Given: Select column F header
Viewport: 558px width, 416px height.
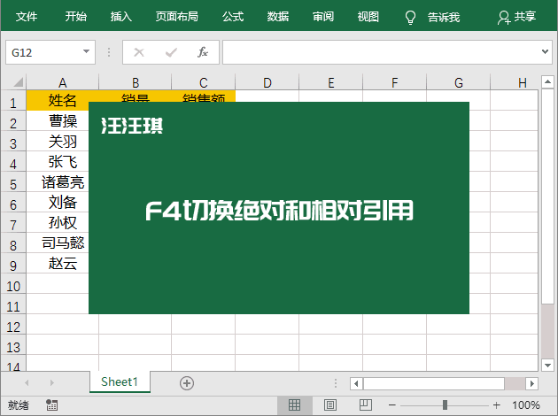Looking at the screenshot, I should point(395,82).
